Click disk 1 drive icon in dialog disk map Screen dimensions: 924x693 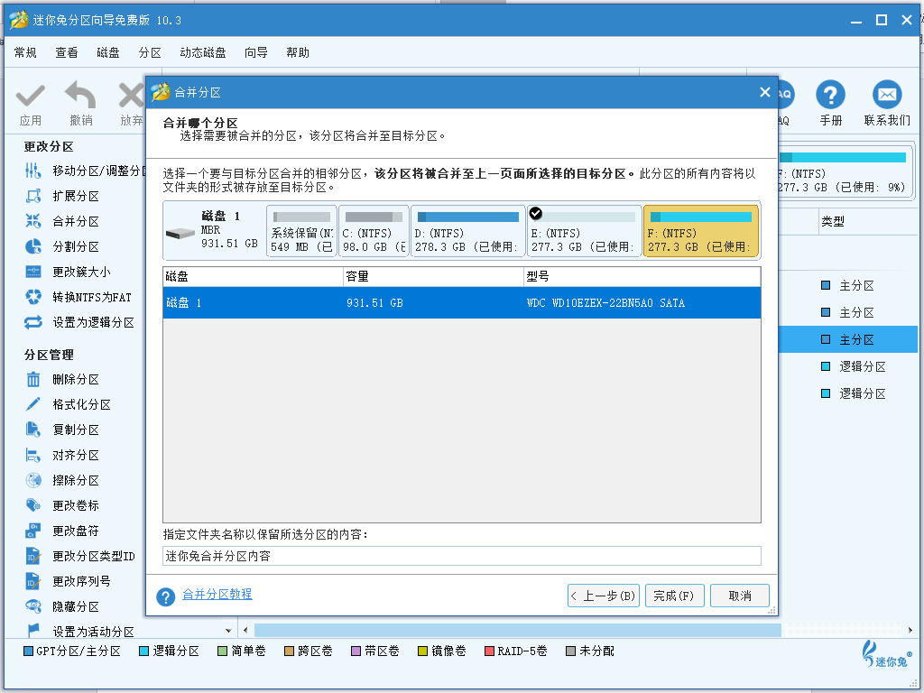click(x=180, y=234)
